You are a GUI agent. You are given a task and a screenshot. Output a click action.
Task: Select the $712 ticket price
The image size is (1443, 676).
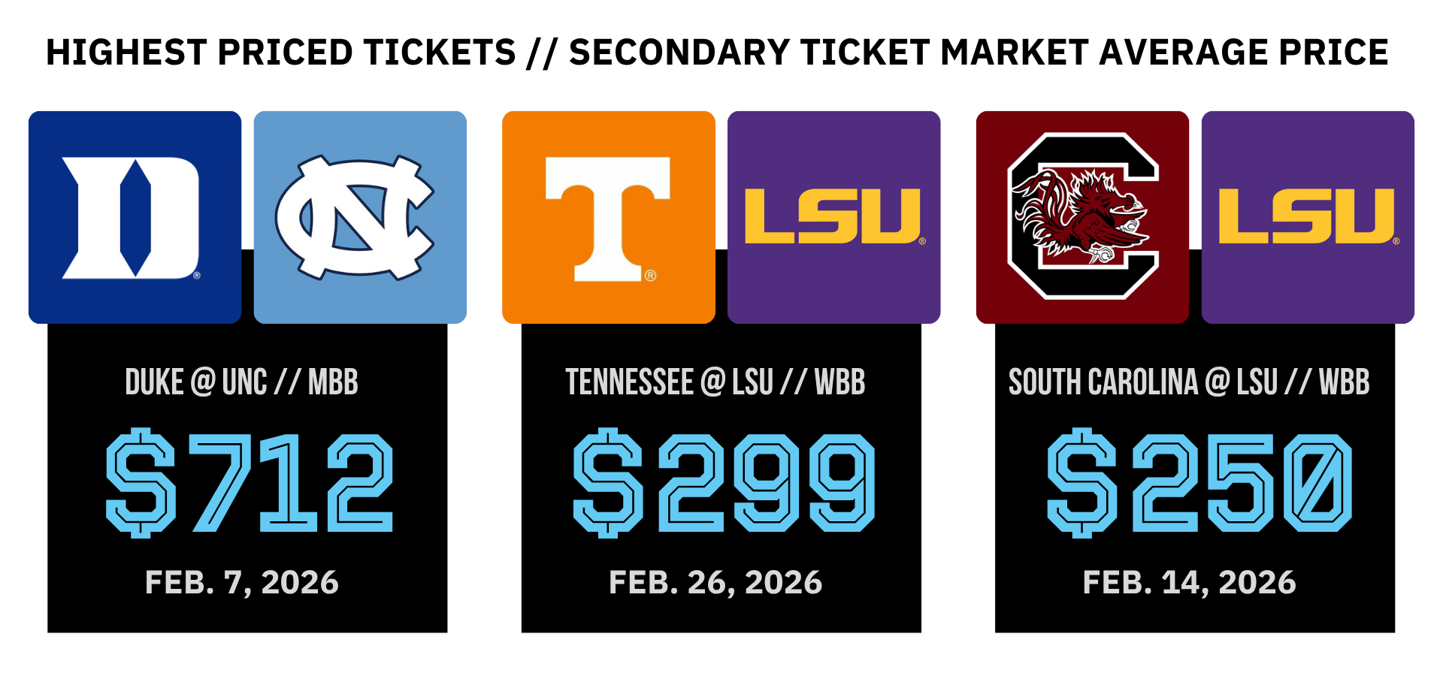pyautogui.click(x=249, y=483)
